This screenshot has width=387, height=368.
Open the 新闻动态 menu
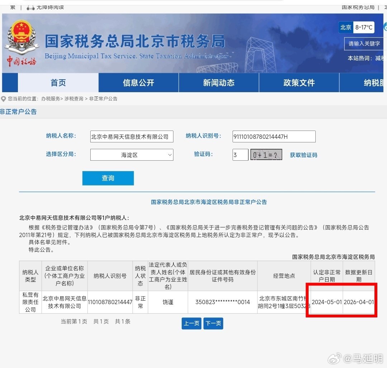219,82
